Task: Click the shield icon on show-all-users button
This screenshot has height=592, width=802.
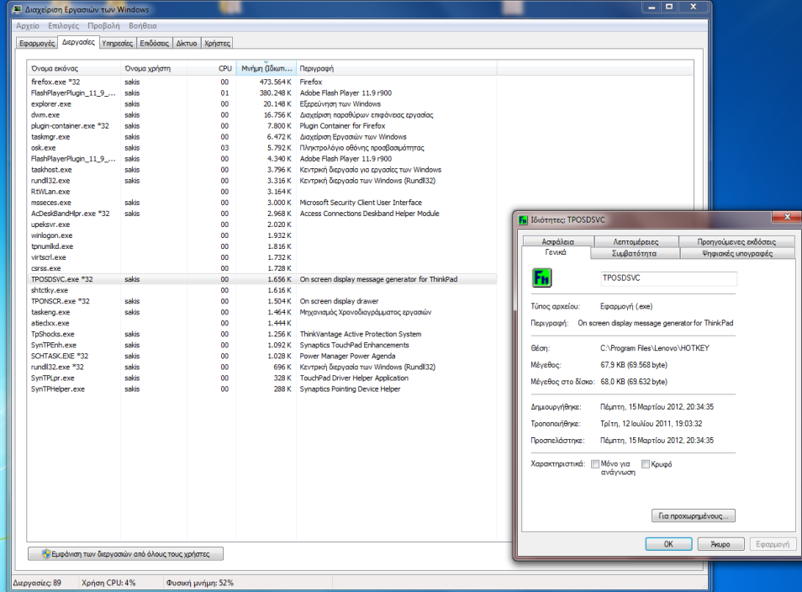Action: coord(46,553)
